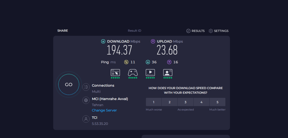288x138 pixels.
Task: Click the TCI provider name
Action: 94,117
